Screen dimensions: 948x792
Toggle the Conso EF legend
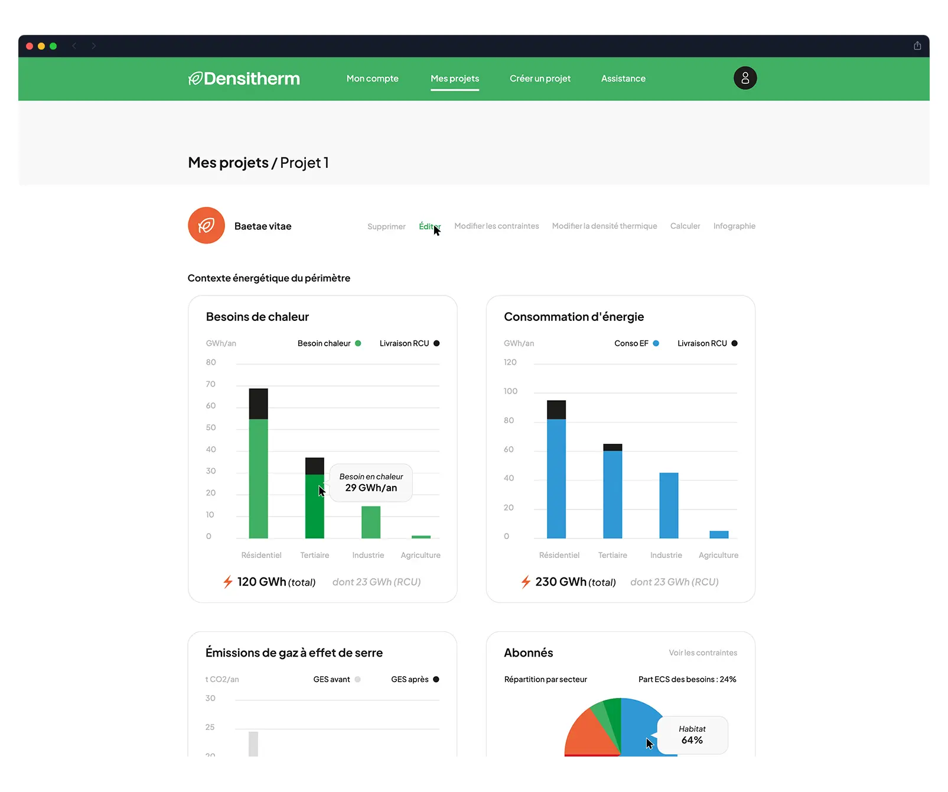(x=636, y=343)
